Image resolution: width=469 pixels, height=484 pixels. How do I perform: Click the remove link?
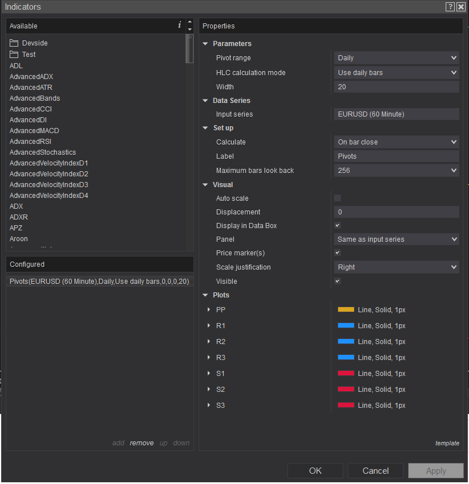tap(142, 443)
